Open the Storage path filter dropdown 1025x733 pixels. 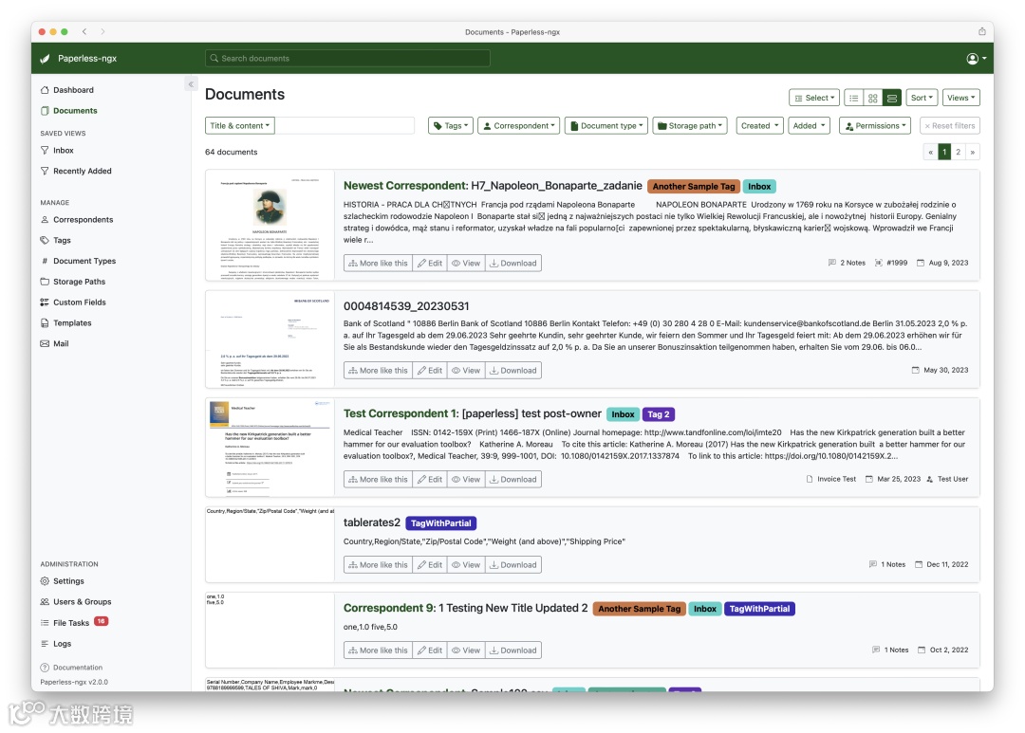click(690, 126)
